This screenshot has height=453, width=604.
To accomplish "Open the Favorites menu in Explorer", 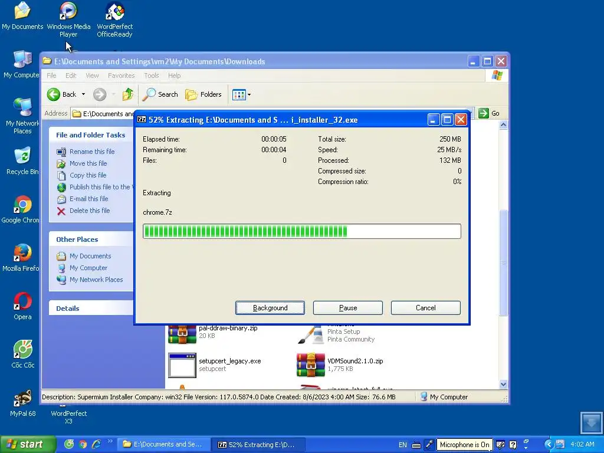I will (122, 75).
